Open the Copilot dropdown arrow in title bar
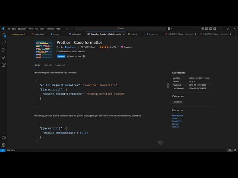Image resolution: width=238 pixels, height=178 pixels. pyautogui.click(x=171, y=29)
